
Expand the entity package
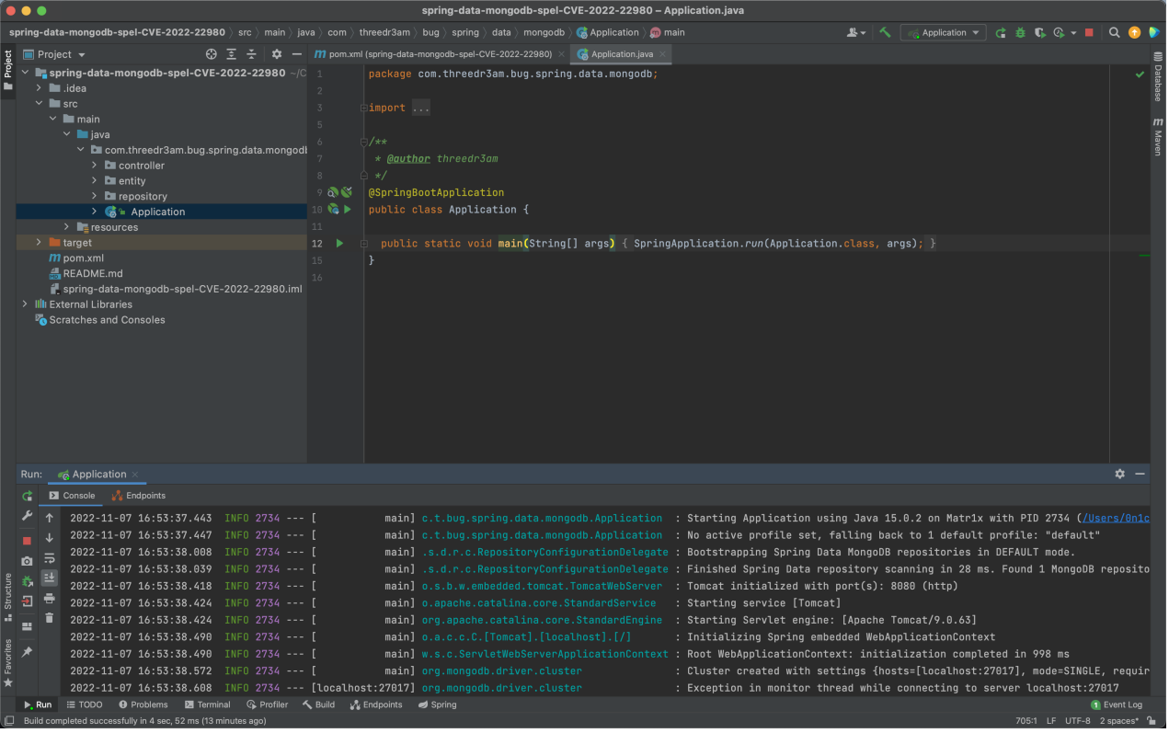tap(95, 181)
